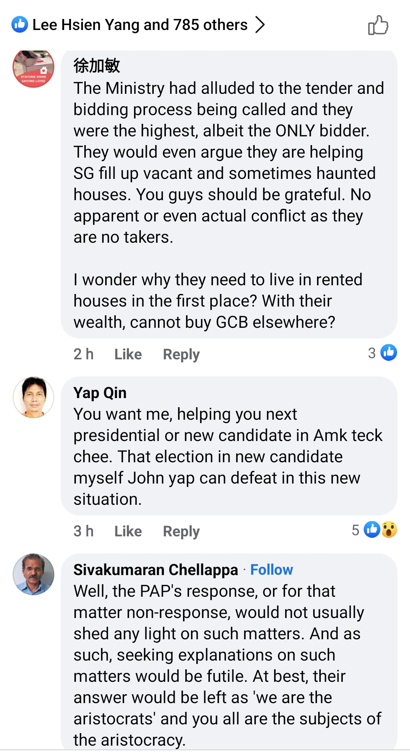Open 徐加敏's profile name
Viewport: 410px width, 754px height.
[x=97, y=66]
